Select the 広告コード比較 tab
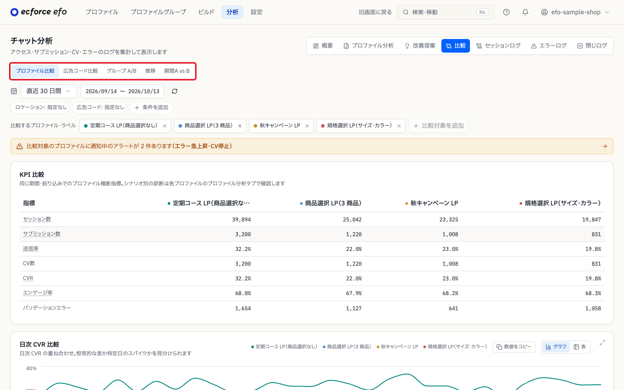 tap(81, 71)
